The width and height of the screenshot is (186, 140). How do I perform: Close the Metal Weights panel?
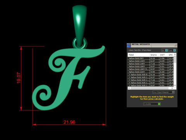pos(176,45)
